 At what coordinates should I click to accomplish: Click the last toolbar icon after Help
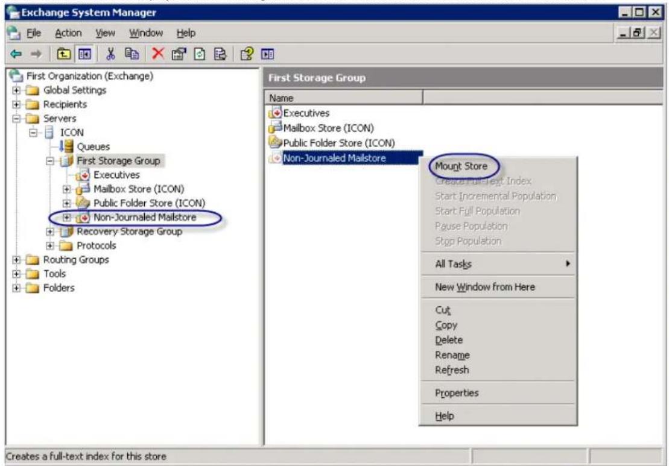point(267,54)
